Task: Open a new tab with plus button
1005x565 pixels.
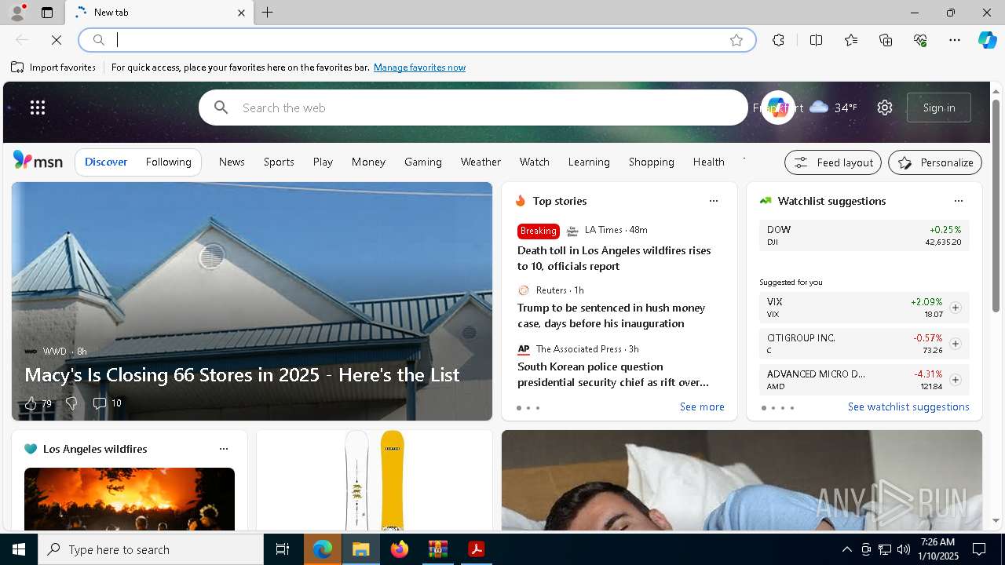Action: [x=268, y=13]
